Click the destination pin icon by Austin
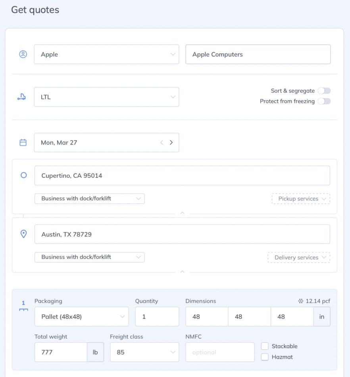The image size is (350, 377). click(x=23, y=234)
